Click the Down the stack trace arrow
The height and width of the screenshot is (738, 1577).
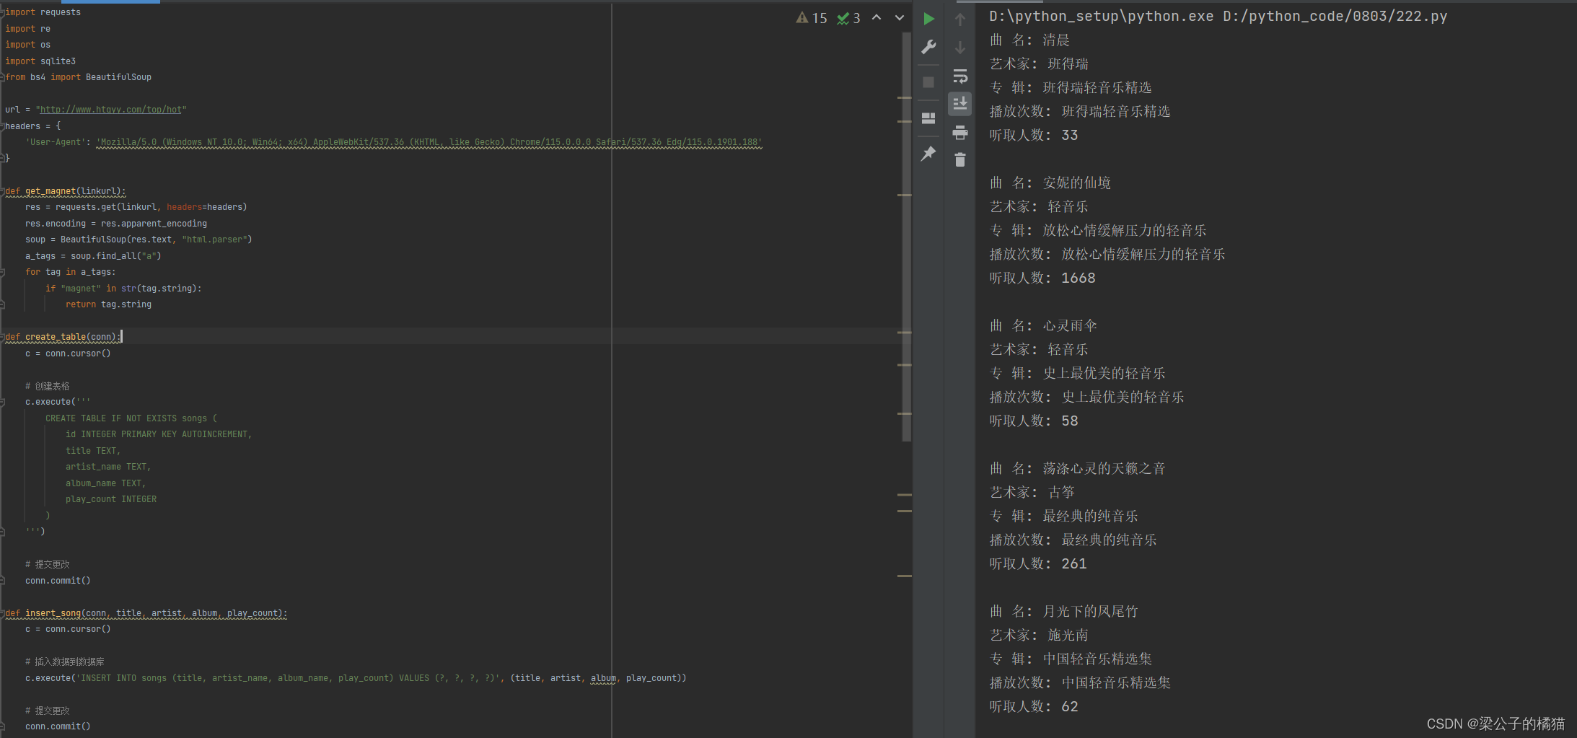(x=960, y=48)
